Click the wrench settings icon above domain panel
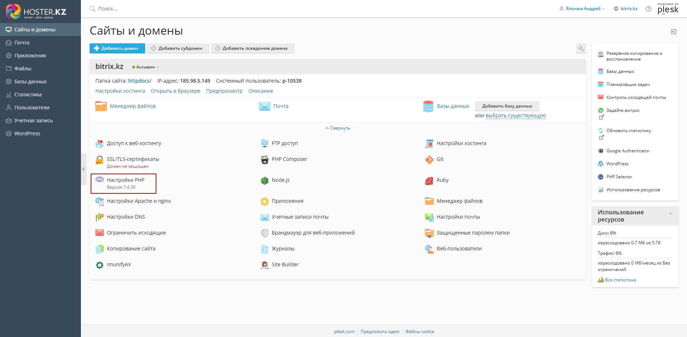Image resolution: width=687 pixels, height=337 pixels. tap(581, 48)
